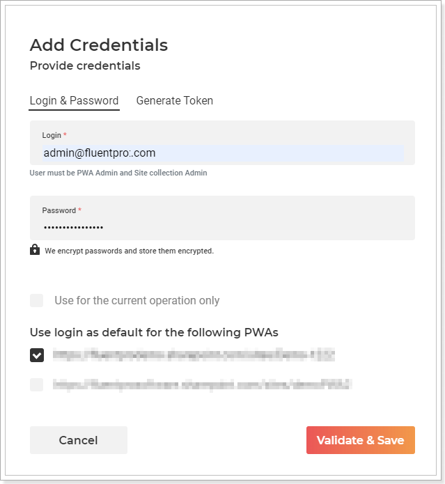
Task: Check the second PWA default login checkbox
Action: 37,384
